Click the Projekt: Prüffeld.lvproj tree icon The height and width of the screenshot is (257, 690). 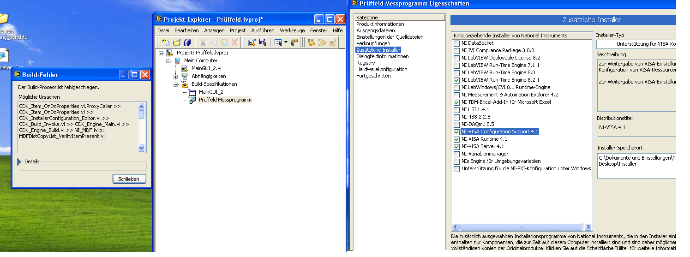(x=170, y=53)
